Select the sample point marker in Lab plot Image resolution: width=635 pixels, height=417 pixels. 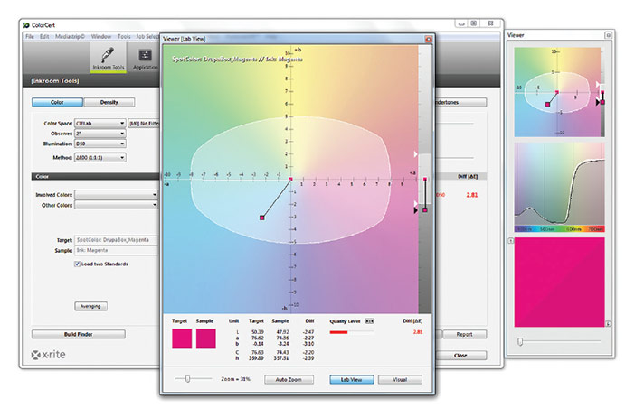pos(262,218)
